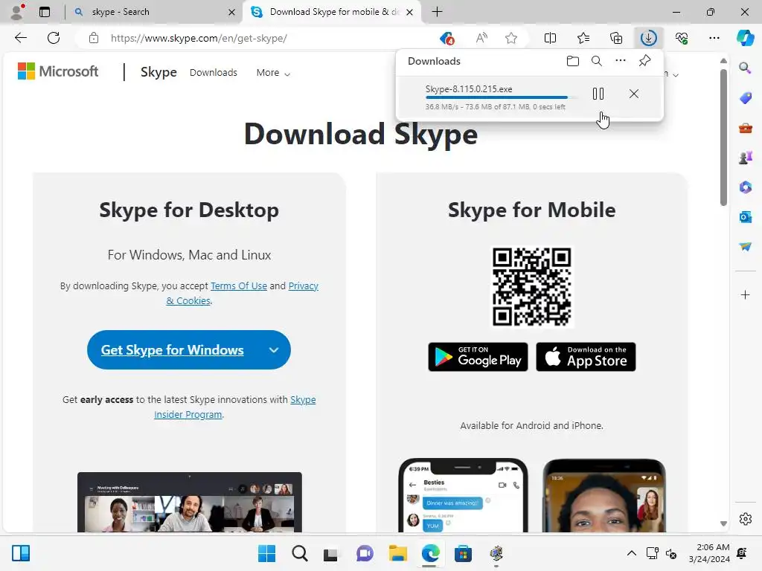Click the address bar URL
The width and height of the screenshot is (762, 571).
click(x=199, y=38)
